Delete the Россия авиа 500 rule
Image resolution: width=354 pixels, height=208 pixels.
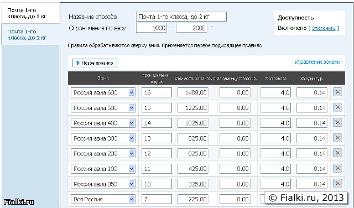pyautogui.click(x=337, y=107)
